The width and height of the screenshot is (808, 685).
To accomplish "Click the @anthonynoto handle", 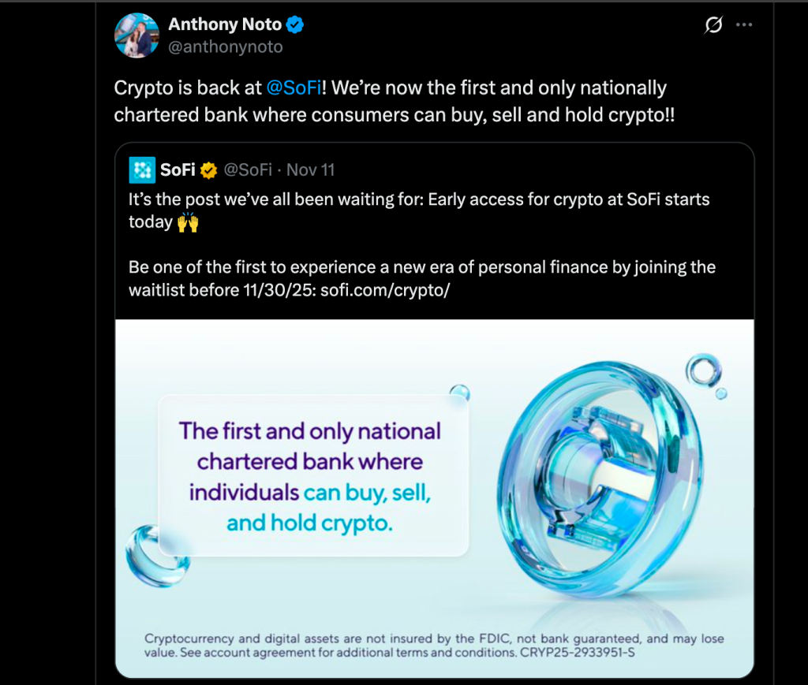I will (225, 47).
